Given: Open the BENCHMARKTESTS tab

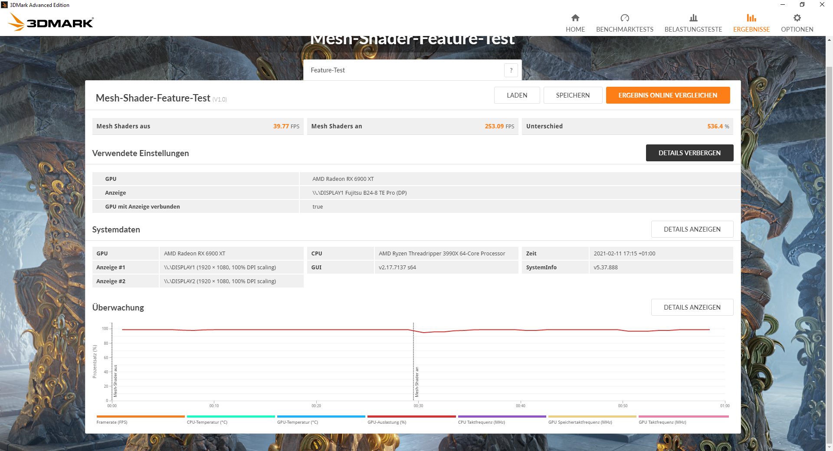Looking at the screenshot, I should [625, 23].
